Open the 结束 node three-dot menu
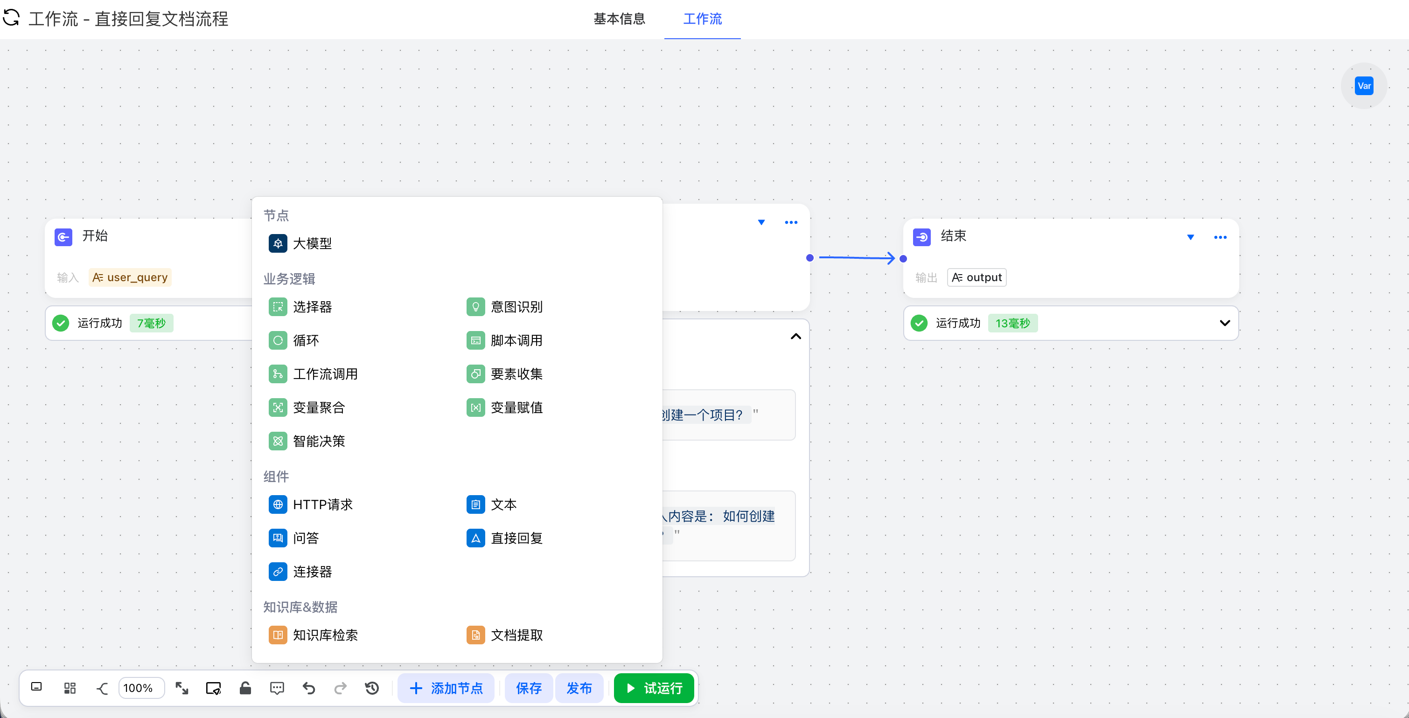This screenshot has height=718, width=1409. [1220, 237]
